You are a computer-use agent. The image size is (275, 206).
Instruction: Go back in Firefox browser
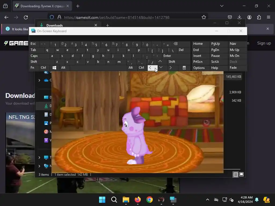(x=6, y=17)
